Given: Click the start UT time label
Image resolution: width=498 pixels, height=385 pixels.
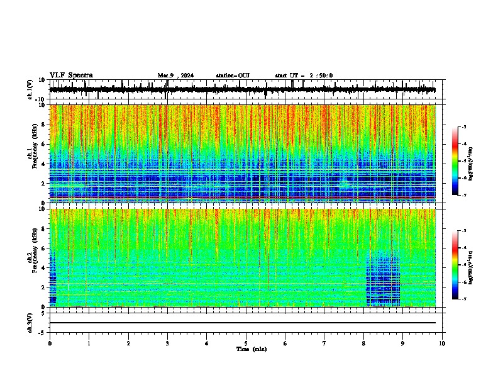Looking at the screenshot, I should [304, 75].
